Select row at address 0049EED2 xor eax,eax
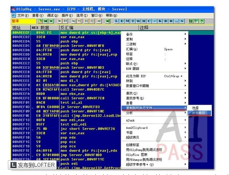Viewport: 229px width, 175px height. (x=66, y=37)
